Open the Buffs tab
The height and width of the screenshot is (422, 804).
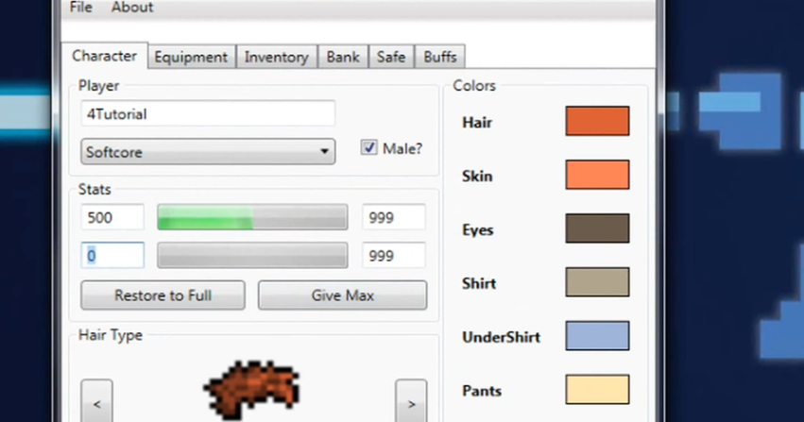click(x=440, y=57)
